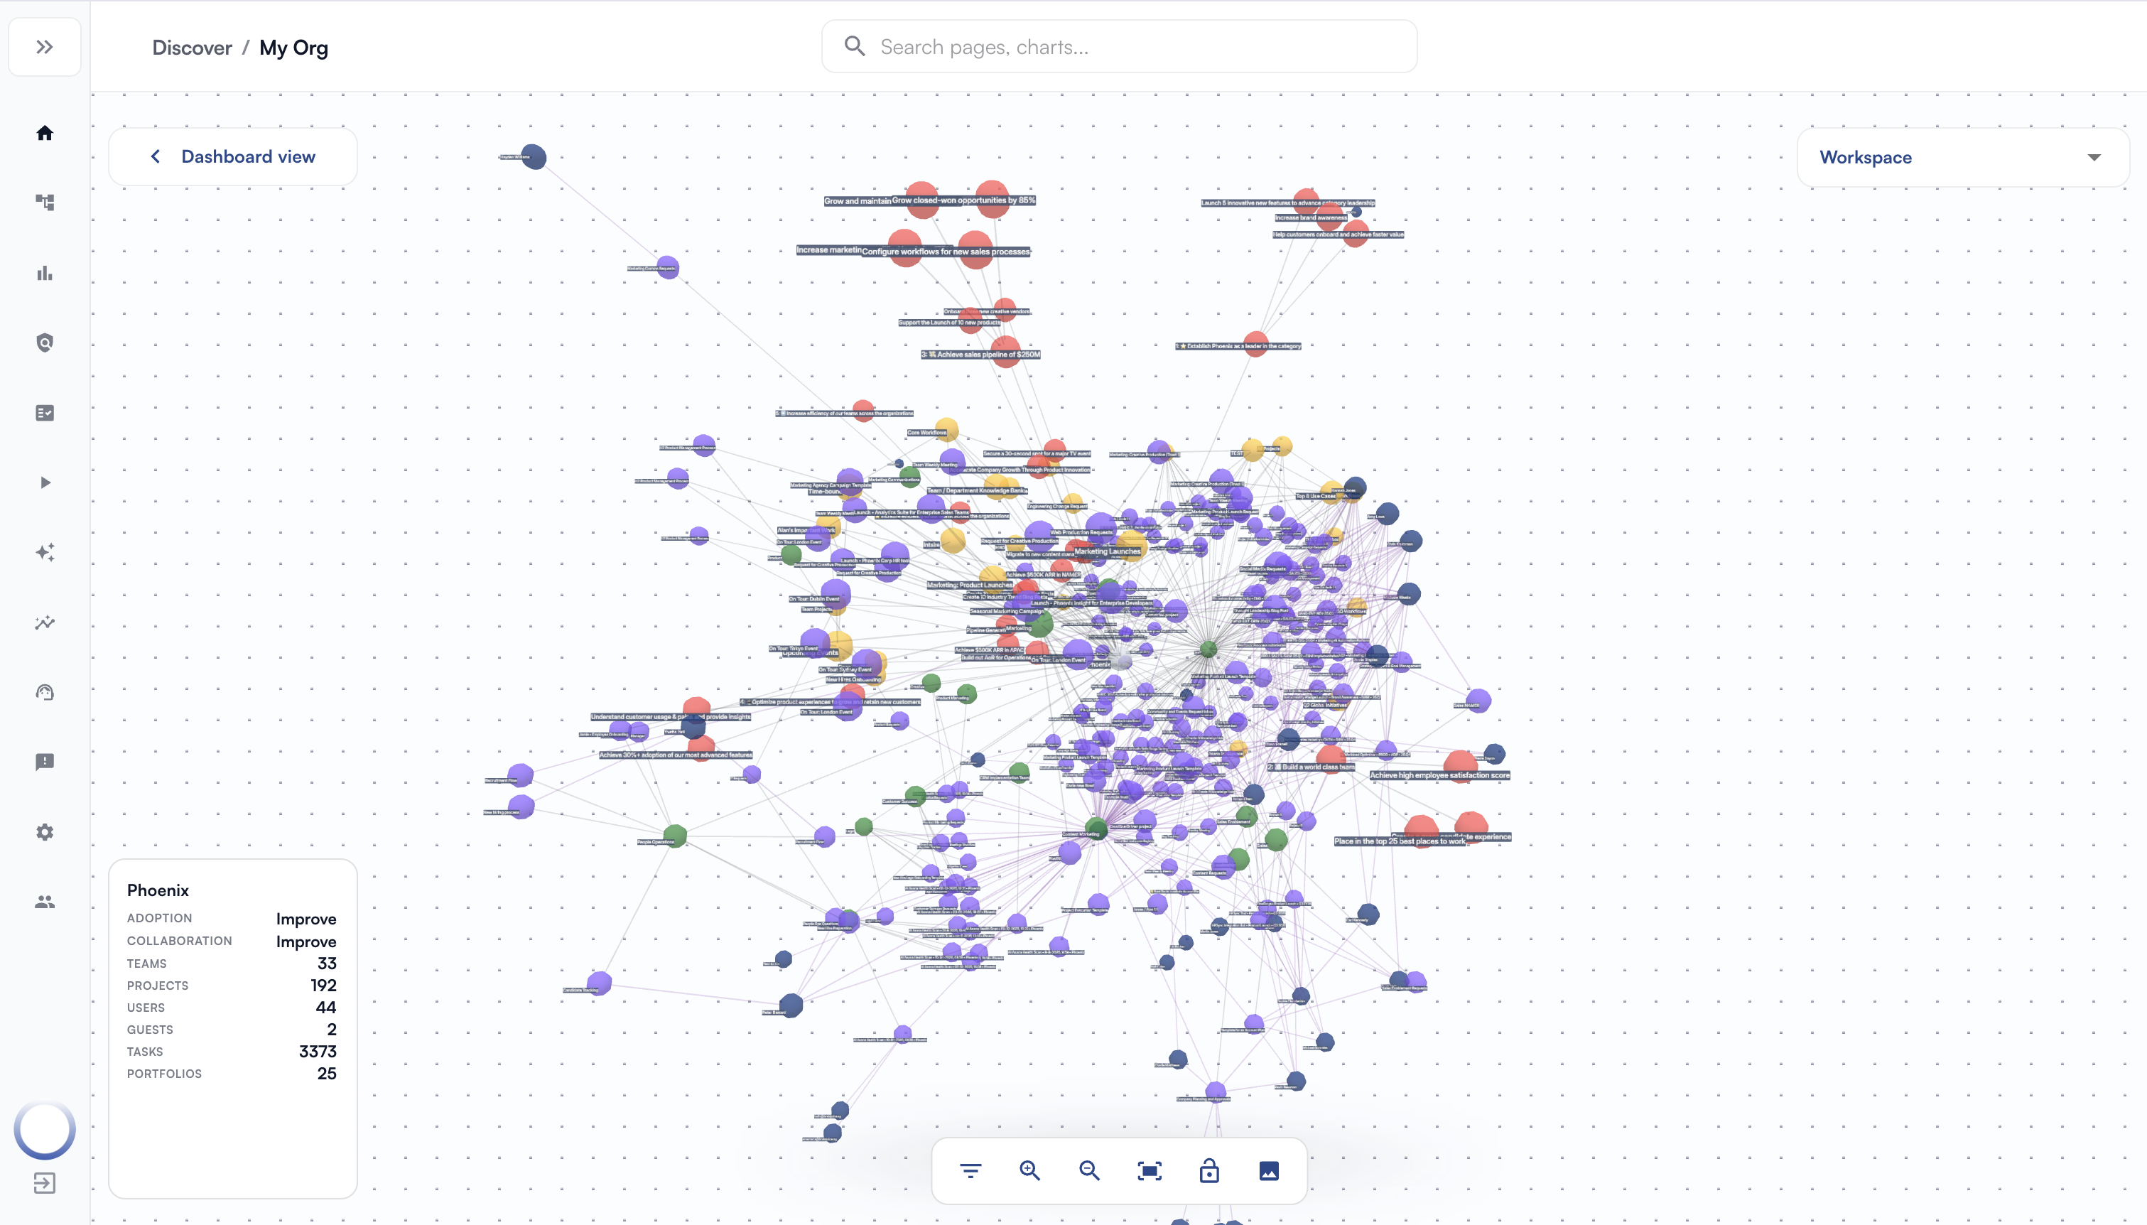The image size is (2147, 1225).
Task: Select 'Establish Phoenix as a leader' node
Action: [1255, 343]
